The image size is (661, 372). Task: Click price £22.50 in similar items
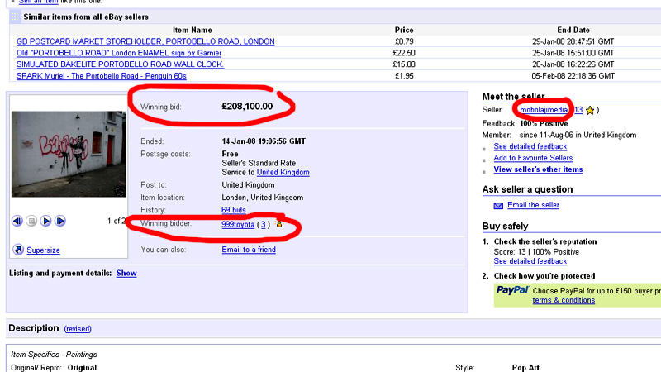[x=404, y=53]
